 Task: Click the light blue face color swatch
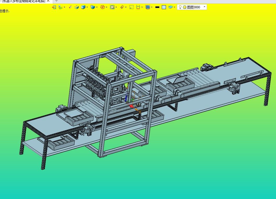click(x=164, y=7)
